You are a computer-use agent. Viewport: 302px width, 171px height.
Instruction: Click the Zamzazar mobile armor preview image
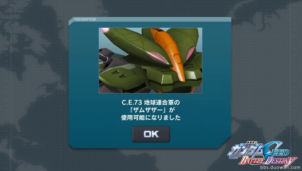click(151, 60)
